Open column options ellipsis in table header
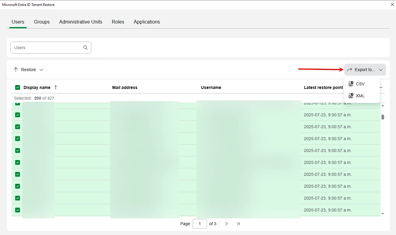396x235 pixels. tap(381, 87)
